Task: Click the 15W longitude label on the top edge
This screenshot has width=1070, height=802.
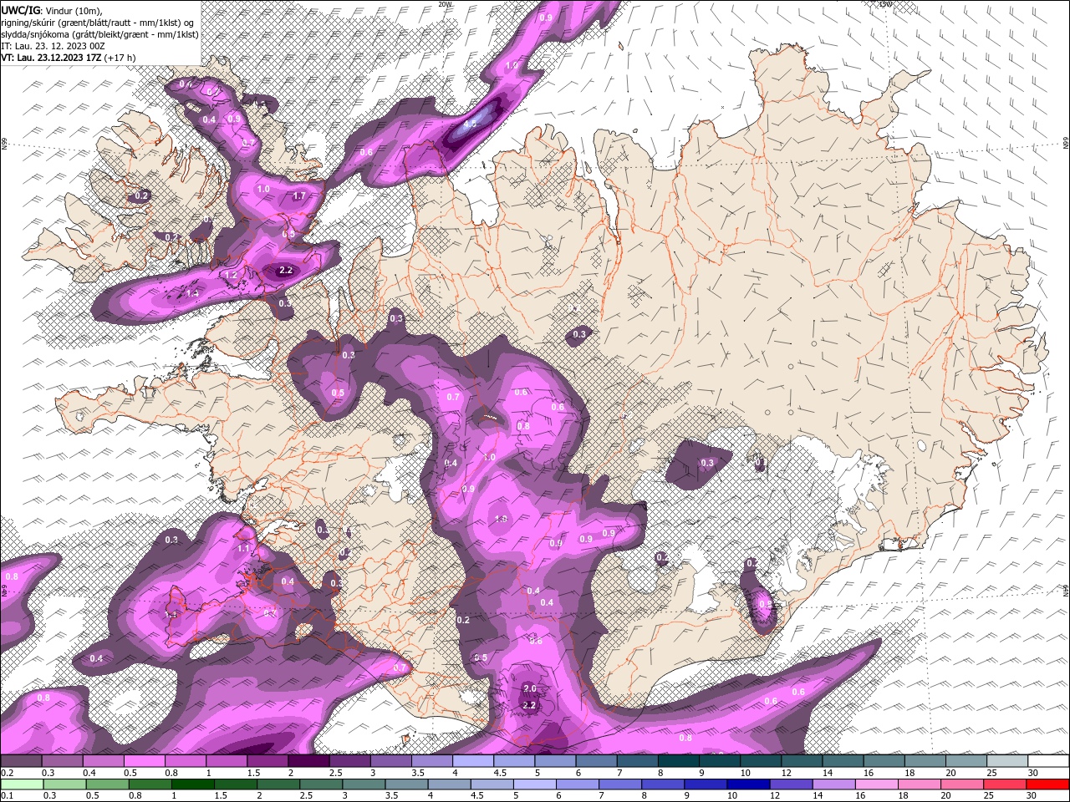Action: [886, 4]
